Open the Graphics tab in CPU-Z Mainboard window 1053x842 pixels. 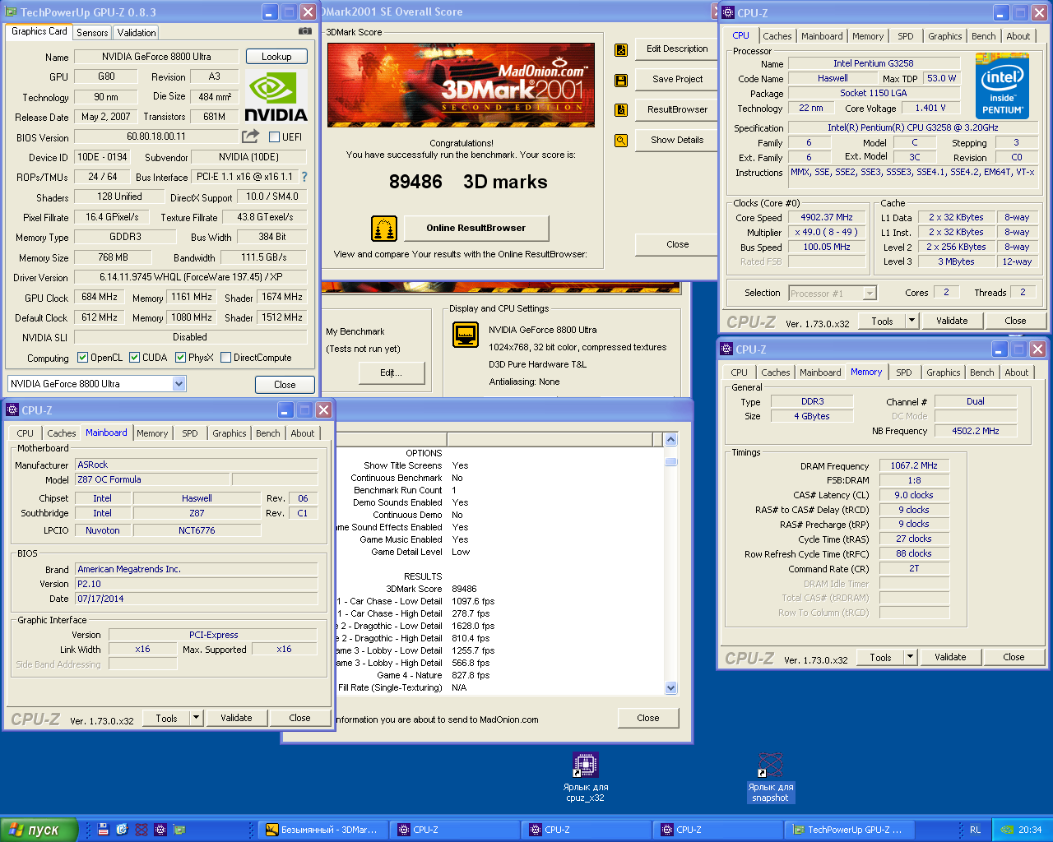click(229, 433)
